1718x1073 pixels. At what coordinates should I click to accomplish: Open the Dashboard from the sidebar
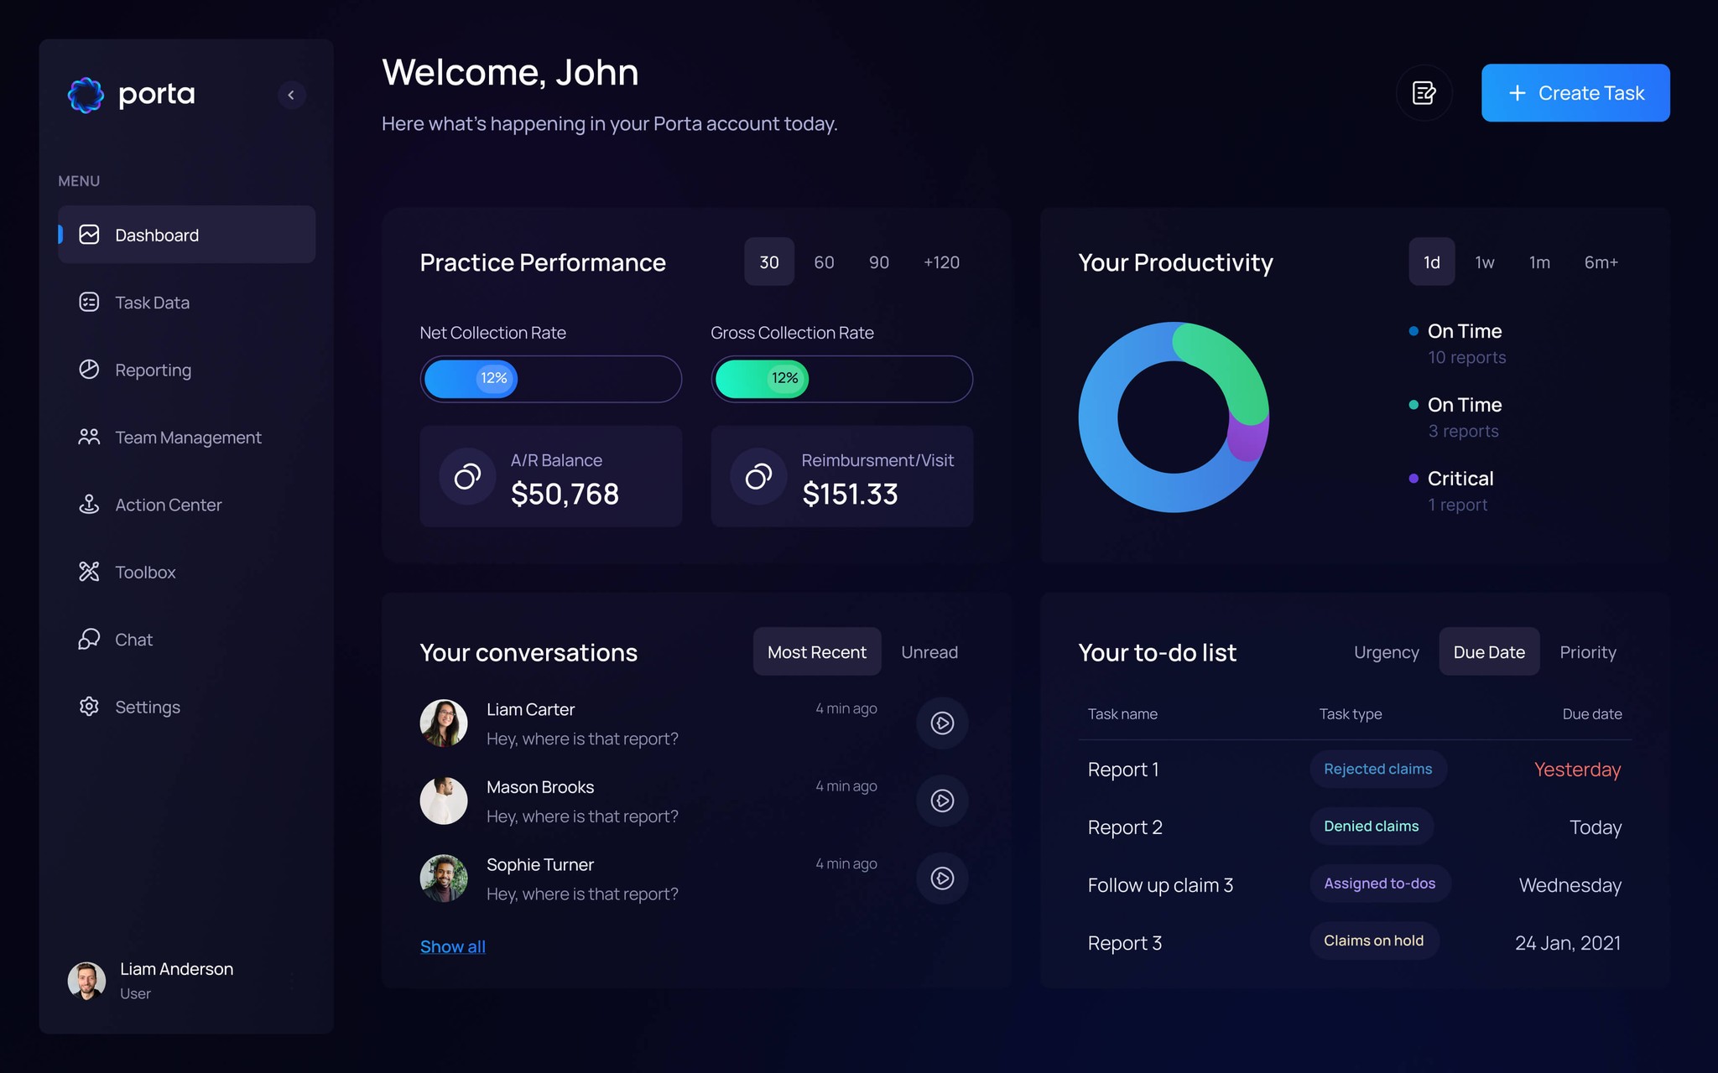(x=157, y=235)
